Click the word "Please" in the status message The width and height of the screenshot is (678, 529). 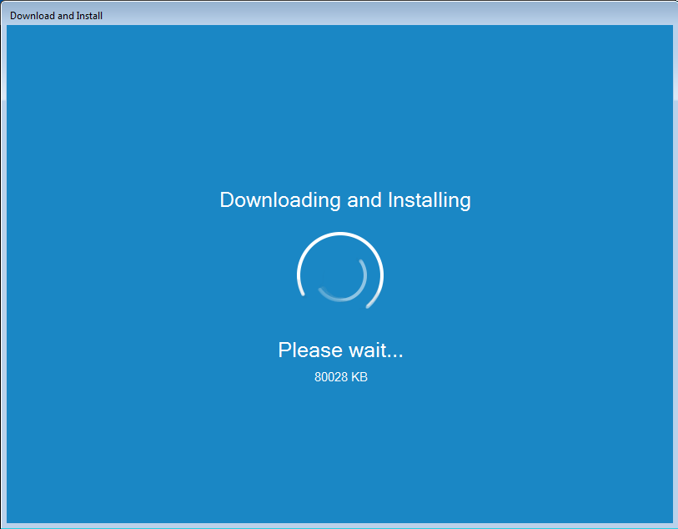point(309,350)
